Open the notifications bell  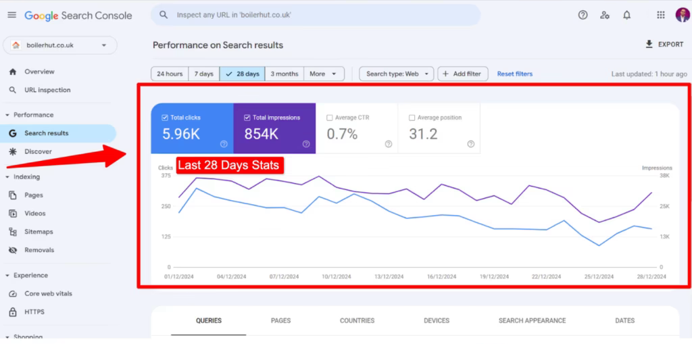(626, 15)
